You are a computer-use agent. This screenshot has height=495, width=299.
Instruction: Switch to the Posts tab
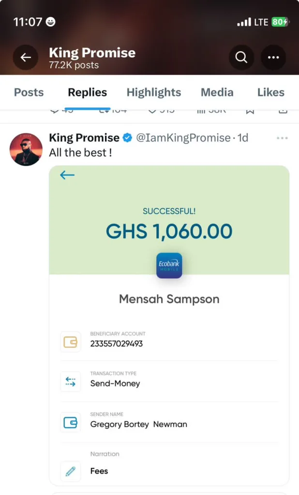(29, 92)
